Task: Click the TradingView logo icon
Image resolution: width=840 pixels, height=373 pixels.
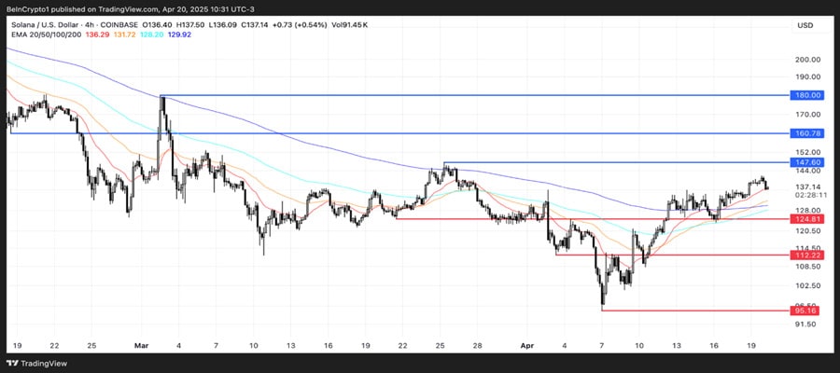Action: pos(13,364)
